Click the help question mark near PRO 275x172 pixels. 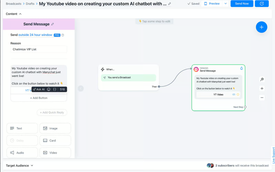tap(63, 35)
